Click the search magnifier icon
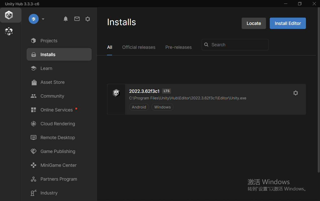Image resolution: width=320 pixels, height=201 pixels. (206, 45)
